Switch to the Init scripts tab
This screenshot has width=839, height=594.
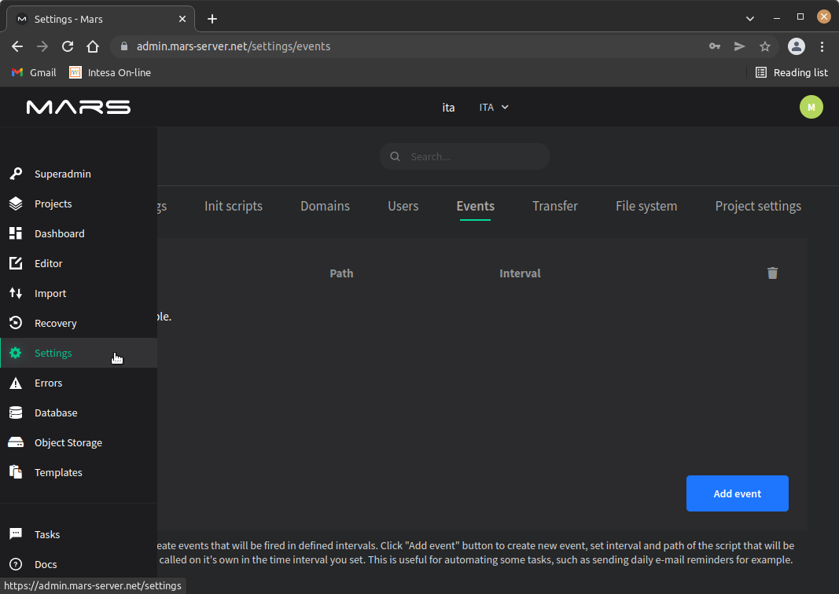[234, 206]
